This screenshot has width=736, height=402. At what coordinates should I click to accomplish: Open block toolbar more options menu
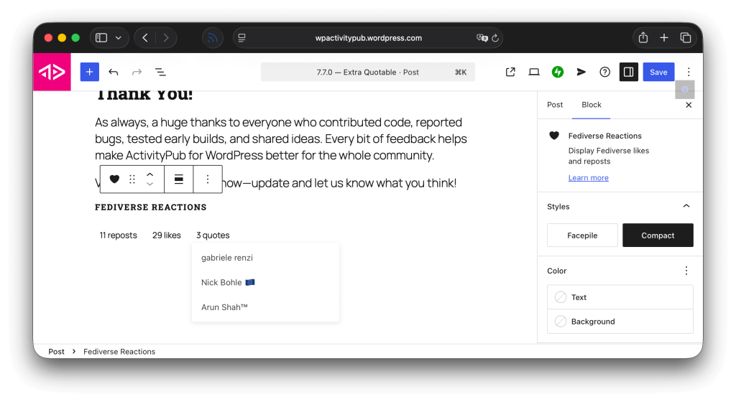tap(208, 179)
